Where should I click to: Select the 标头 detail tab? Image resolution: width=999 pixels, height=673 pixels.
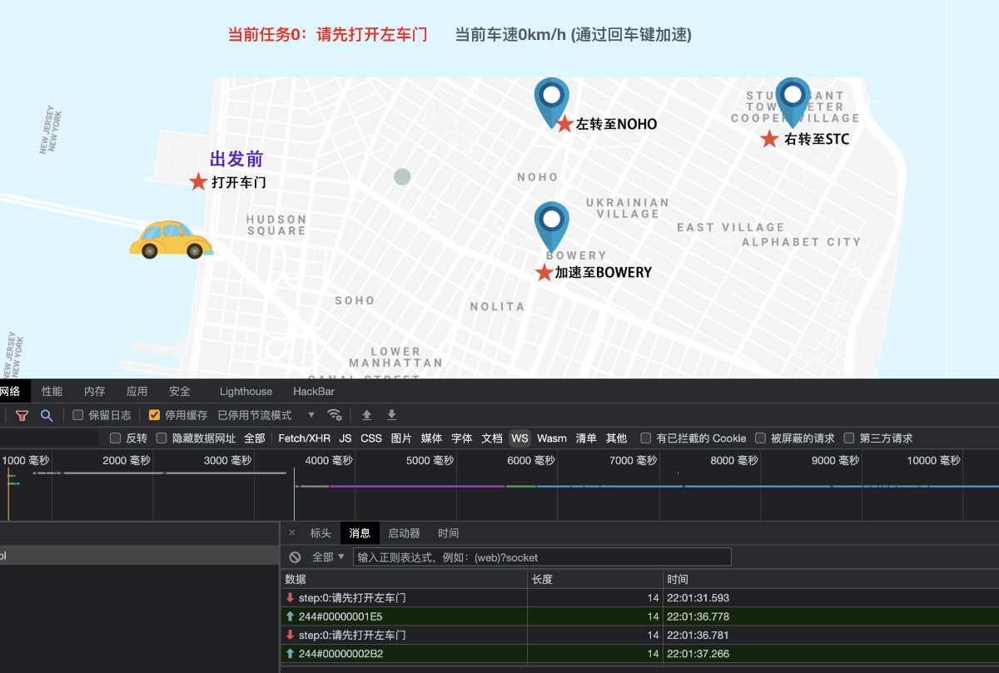pos(321,533)
